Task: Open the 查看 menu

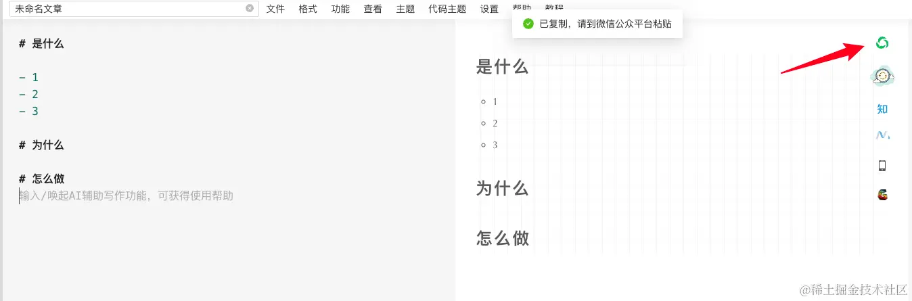Action: point(373,9)
